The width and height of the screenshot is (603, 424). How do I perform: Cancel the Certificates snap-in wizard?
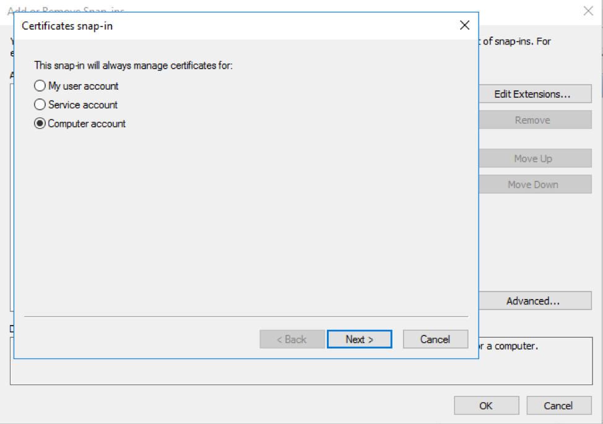[435, 339]
